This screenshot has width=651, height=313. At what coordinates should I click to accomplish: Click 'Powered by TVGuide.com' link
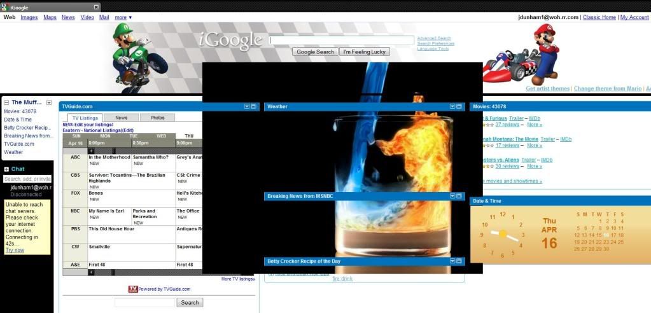[x=164, y=289]
